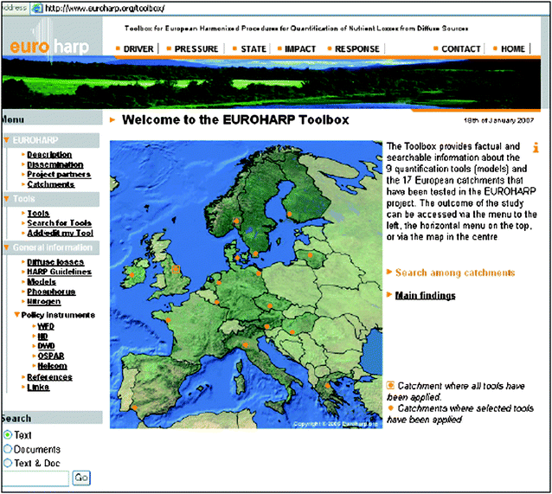Open the Add/edit my Tool link
Screen dimensions: 552x494
point(61,233)
